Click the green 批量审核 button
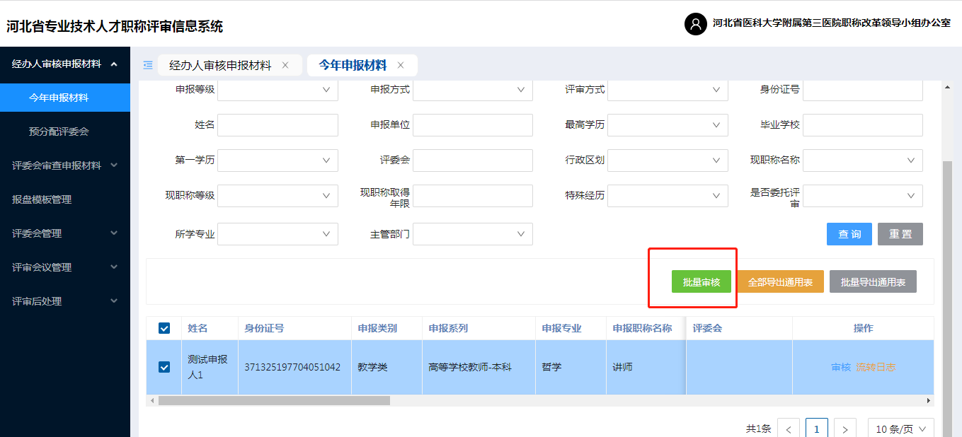962x437 pixels. pyautogui.click(x=701, y=282)
